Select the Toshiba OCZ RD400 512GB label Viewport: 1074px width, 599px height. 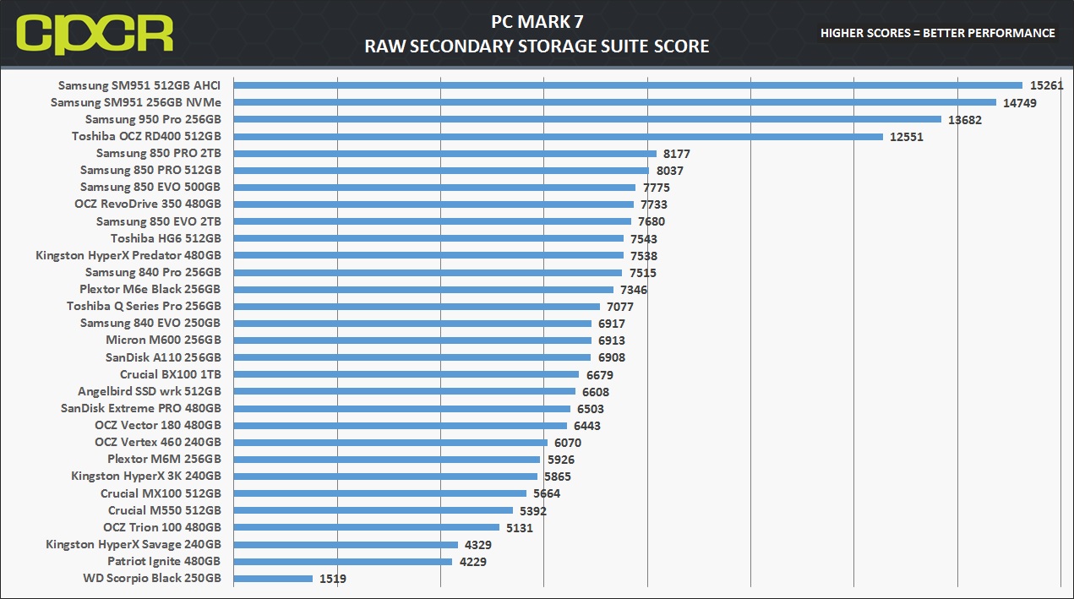[146, 136]
